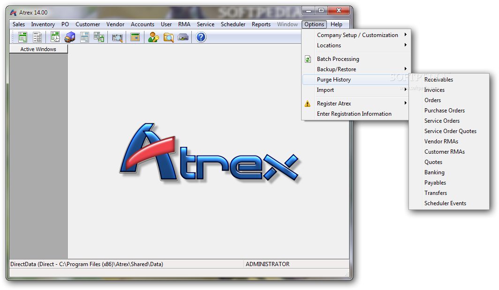Click the blue question mark help icon
Image resolution: width=499 pixels, height=290 pixels.
click(201, 37)
